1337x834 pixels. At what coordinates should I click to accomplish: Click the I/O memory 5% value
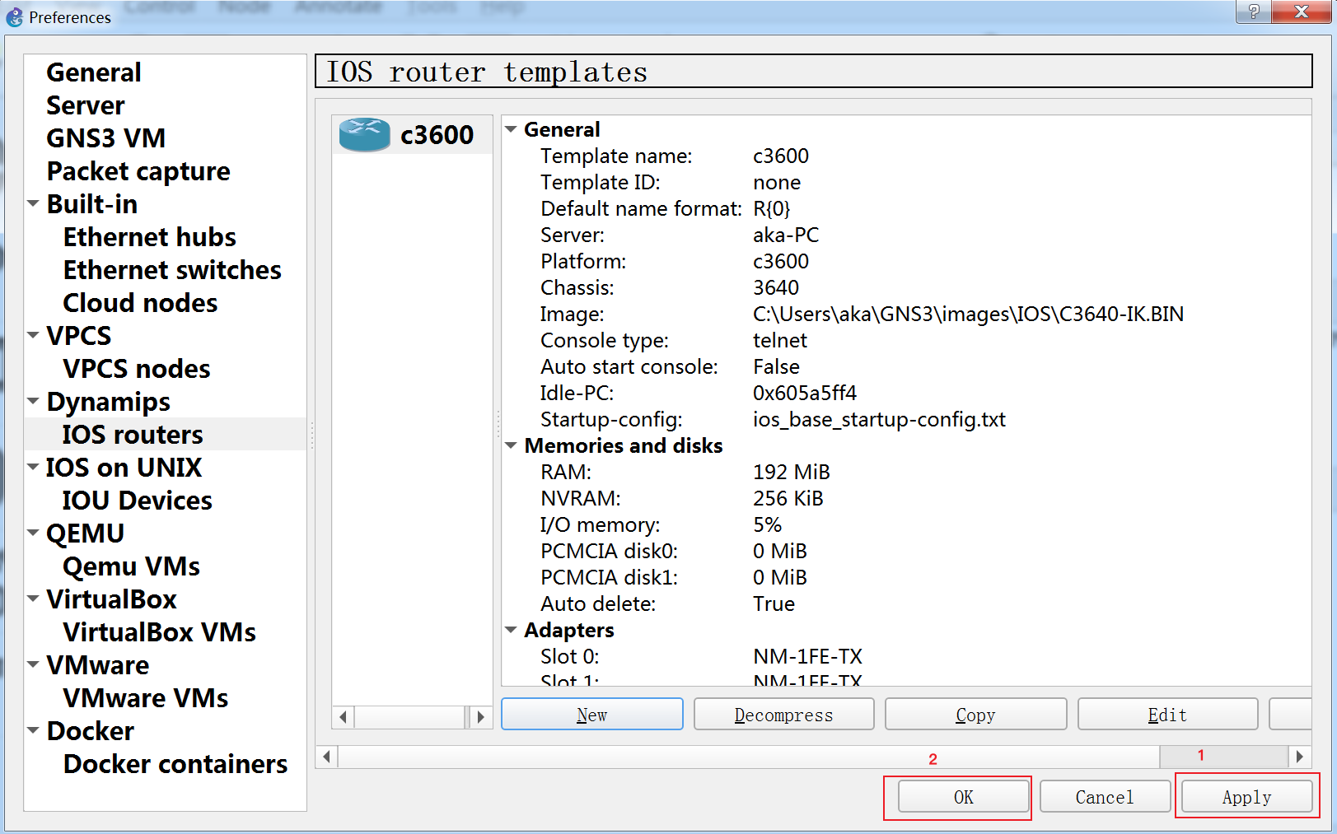767,524
